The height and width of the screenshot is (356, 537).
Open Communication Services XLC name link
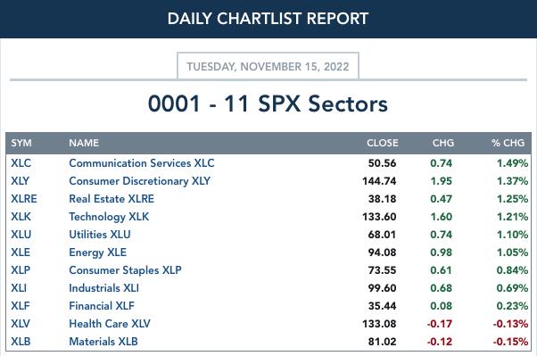click(x=142, y=163)
